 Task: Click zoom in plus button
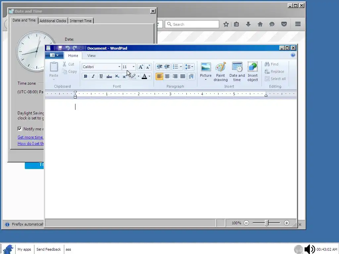[x=286, y=223]
